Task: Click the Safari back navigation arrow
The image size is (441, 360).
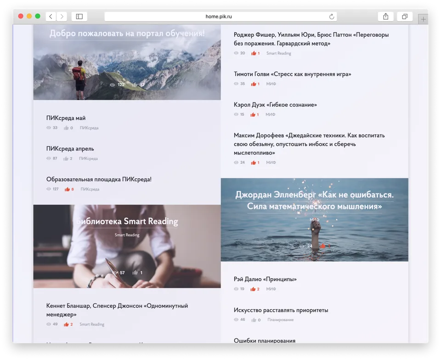Action: 51,17
